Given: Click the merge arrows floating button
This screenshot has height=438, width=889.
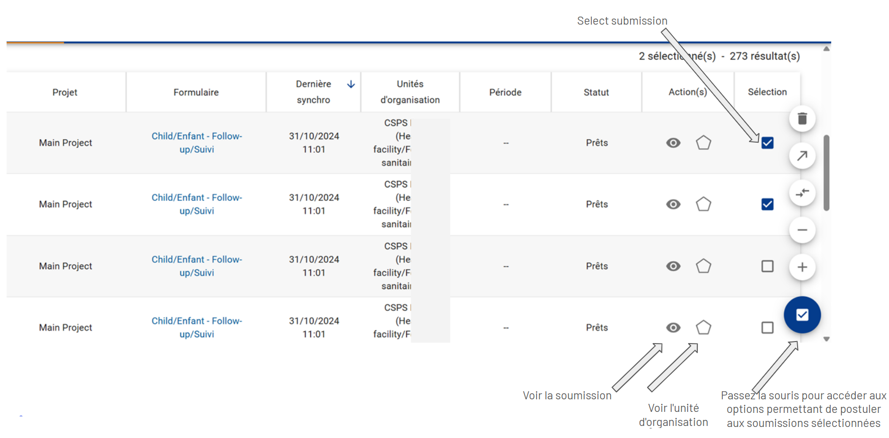Looking at the screenshot, I should click(x=802, y=193).
